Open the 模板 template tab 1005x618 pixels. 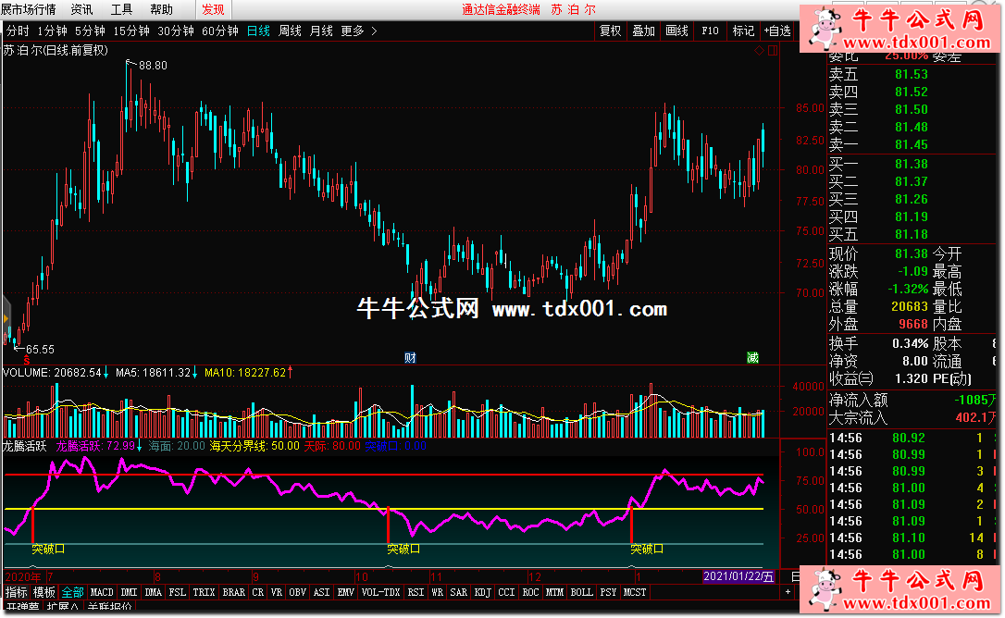tap(44, 592)
